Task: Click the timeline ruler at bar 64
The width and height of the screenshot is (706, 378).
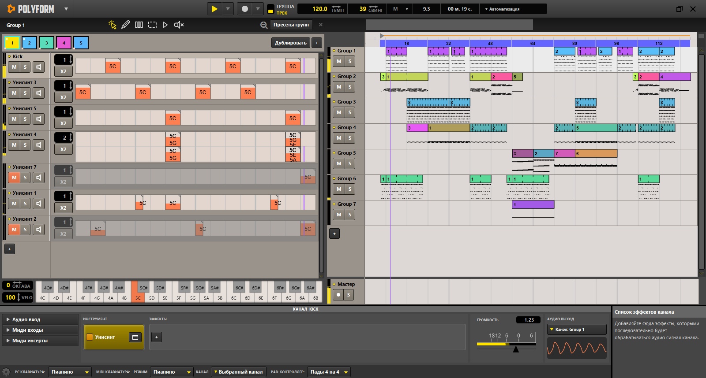Action: point(533,43)
